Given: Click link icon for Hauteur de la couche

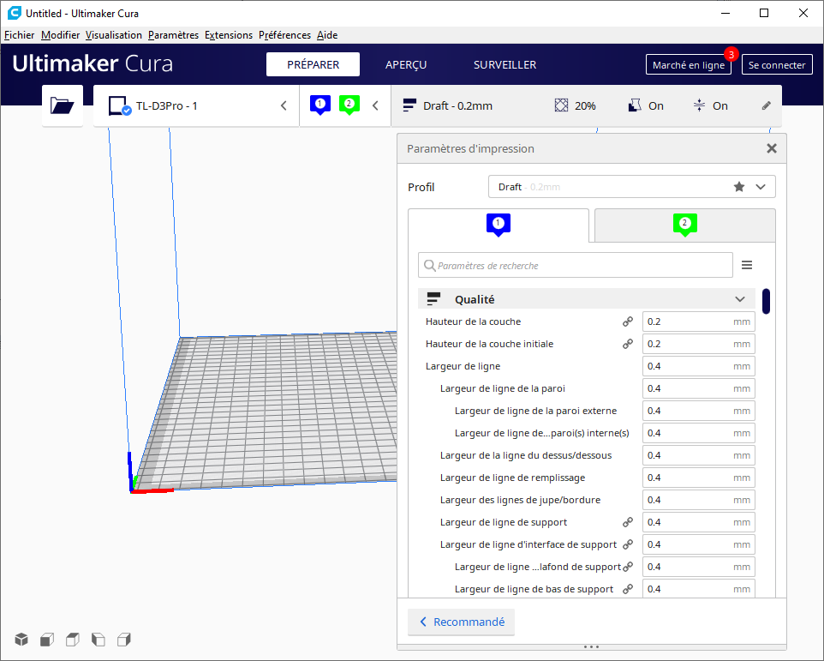Looking at the screenshot, I should coord(628,321).
